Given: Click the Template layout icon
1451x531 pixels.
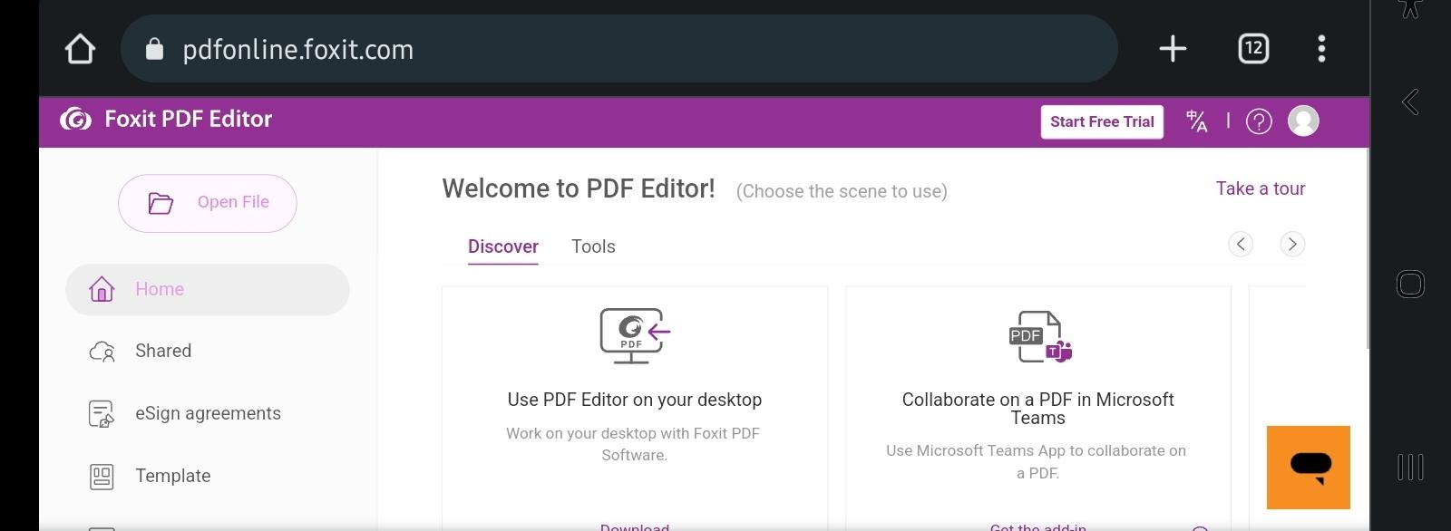Looking at the screenshot, I should tap(102, 477).
